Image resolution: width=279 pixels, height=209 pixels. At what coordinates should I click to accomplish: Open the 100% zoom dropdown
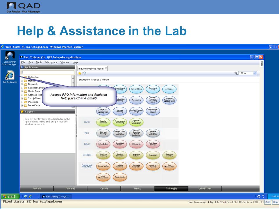pos(255,73)
